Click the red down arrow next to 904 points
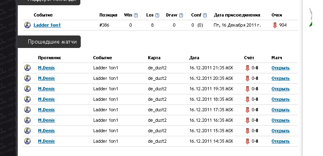 click(x=275, y=25)
